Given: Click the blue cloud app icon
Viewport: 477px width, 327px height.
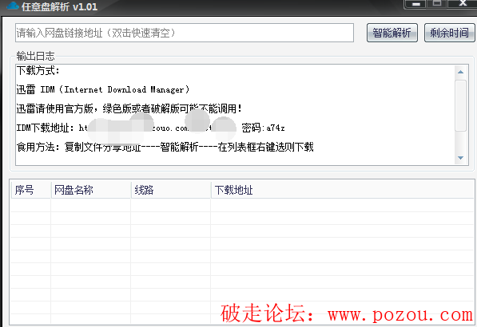Looking at the screenshot, I should (x=13, y=6).
